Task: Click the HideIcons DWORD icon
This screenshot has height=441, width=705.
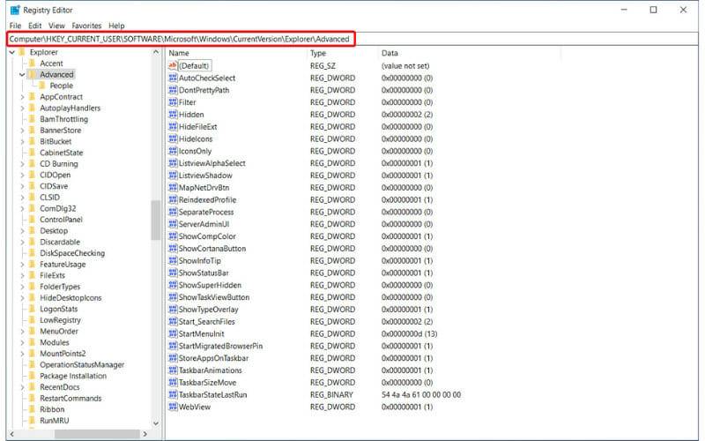Action: [173, 138]
